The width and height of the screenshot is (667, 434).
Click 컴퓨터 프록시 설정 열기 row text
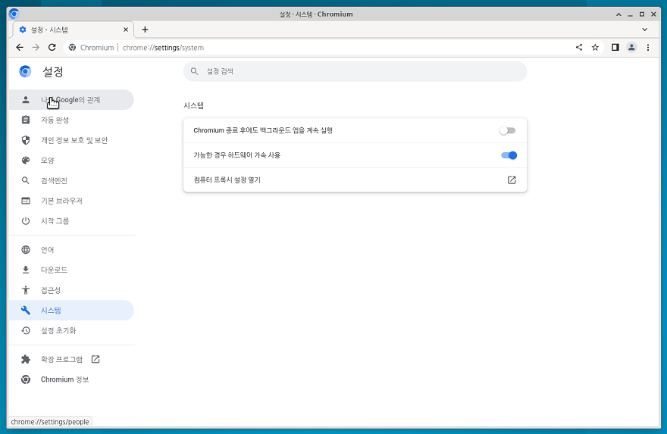(x=227, y=180)
